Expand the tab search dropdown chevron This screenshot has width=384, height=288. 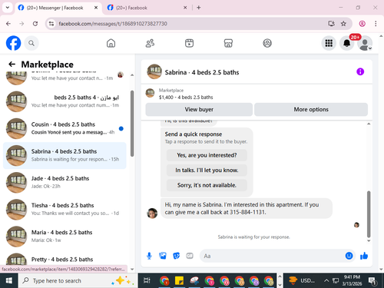(8, 8)
